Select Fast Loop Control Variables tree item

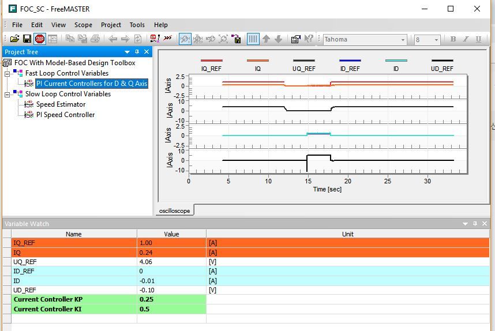tap(66, 73)
